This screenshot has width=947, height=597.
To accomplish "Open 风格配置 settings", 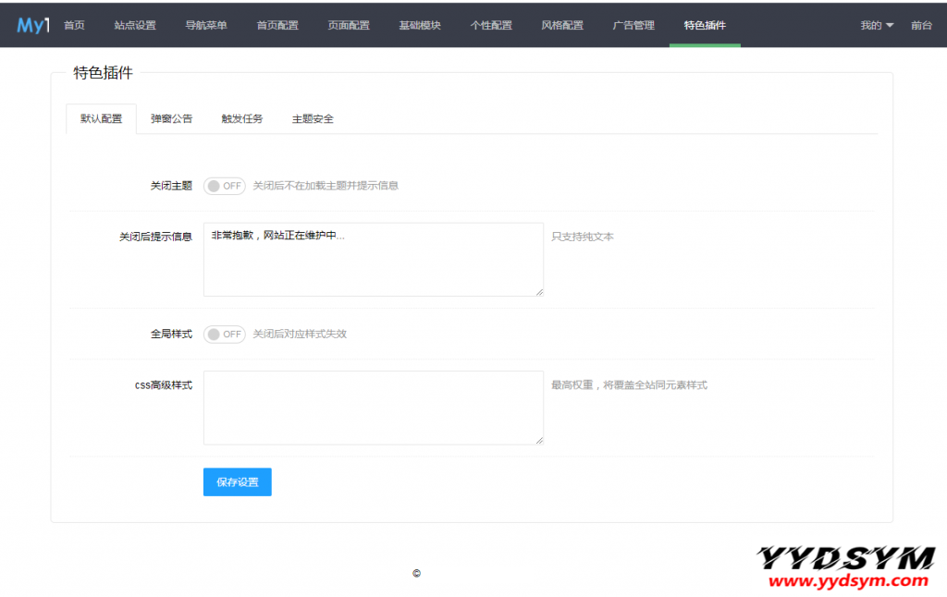I will click(x=562, y=26).
